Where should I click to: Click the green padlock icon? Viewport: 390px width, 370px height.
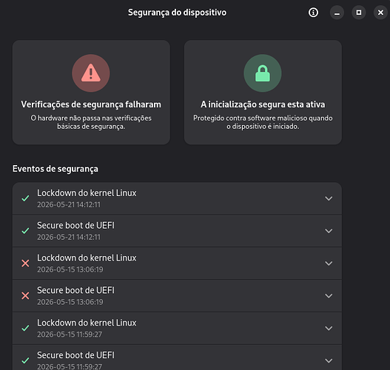coord(263,73)
